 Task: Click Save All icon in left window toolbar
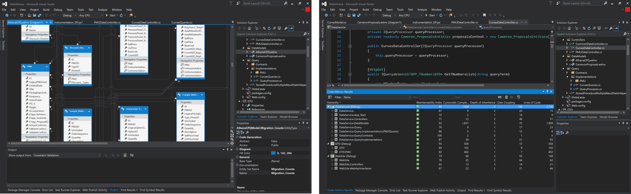pos(39,15)
